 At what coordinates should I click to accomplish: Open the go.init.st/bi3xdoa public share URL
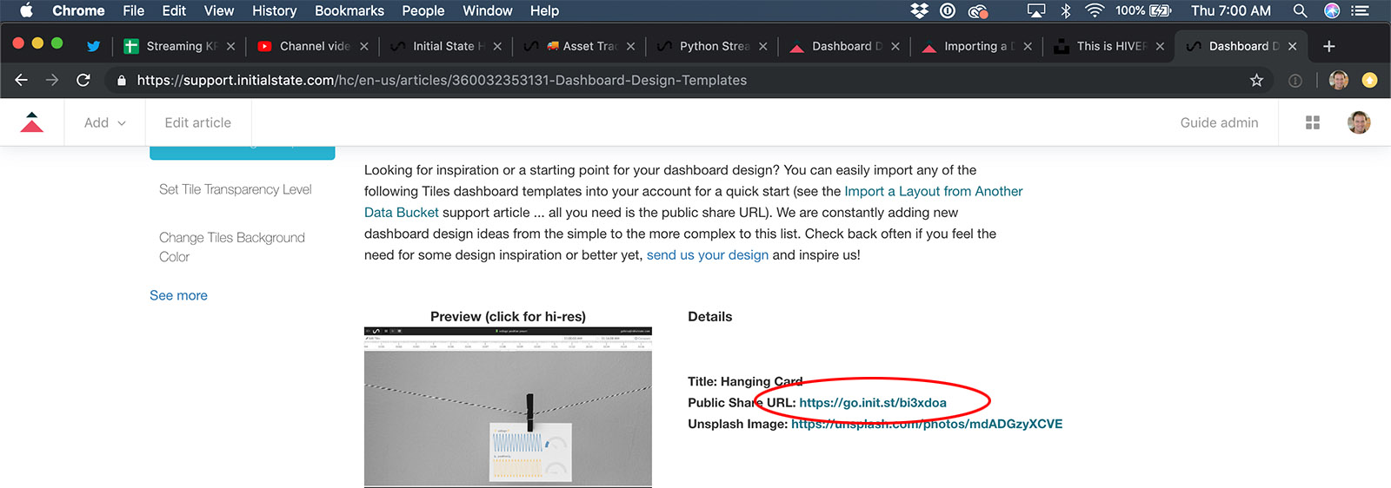click(872, 402)
